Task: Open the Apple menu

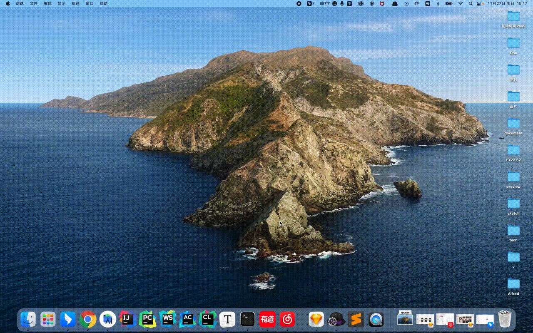Action: click(x=7, y=3)
